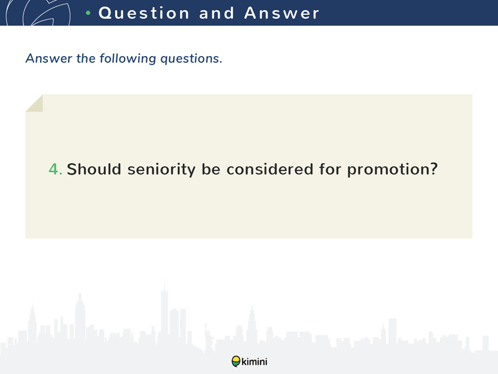Click the 'Answer the following questions.' instruction text
The width and height of the screenshot is (498, 374).
tap(124, 59)
